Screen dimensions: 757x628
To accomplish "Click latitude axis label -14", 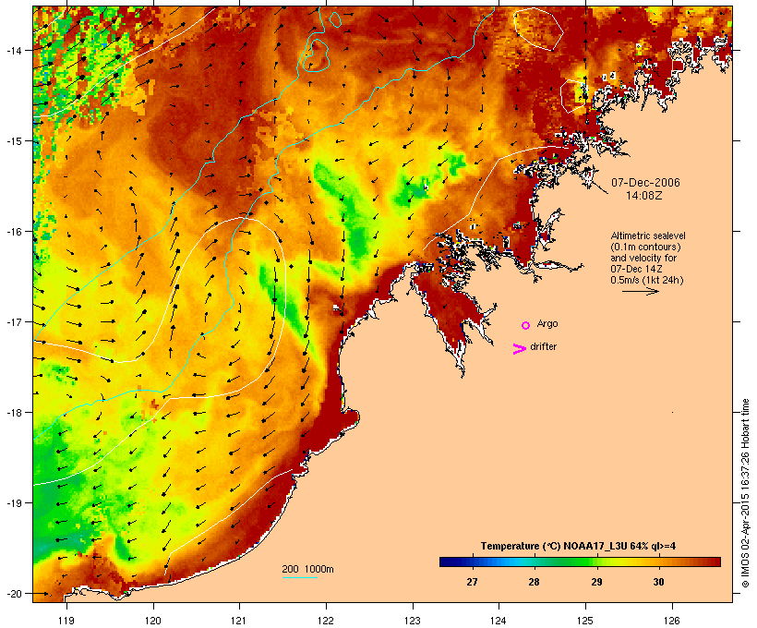I will (x=13, y=50).
